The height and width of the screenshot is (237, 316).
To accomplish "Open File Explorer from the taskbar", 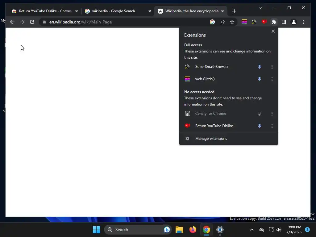I will 179,230.
